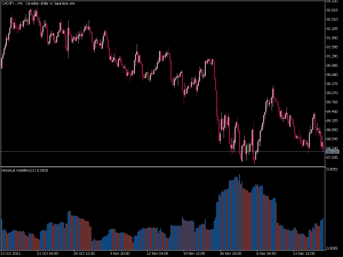Click the 92.815 price axis label

332,10
